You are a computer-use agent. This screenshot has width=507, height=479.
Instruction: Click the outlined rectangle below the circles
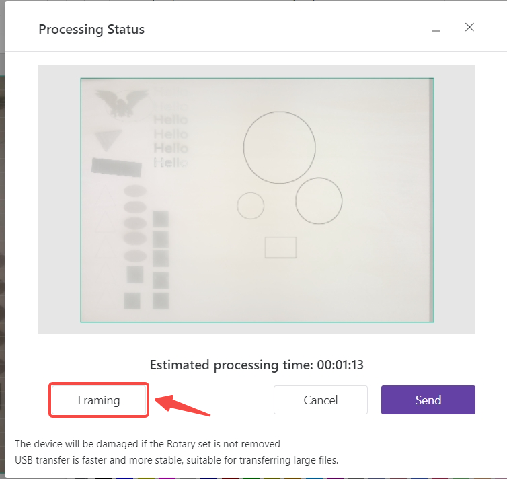(x=280, y=248)
